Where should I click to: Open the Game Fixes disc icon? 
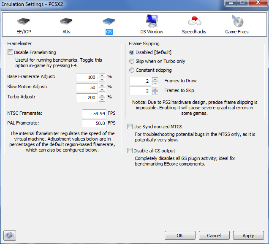(237, 21)
